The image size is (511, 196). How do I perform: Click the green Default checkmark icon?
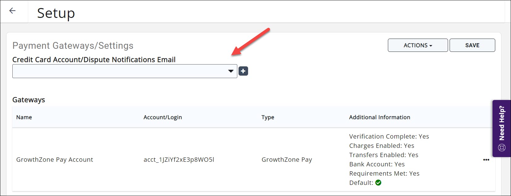(x=378, y=183)
